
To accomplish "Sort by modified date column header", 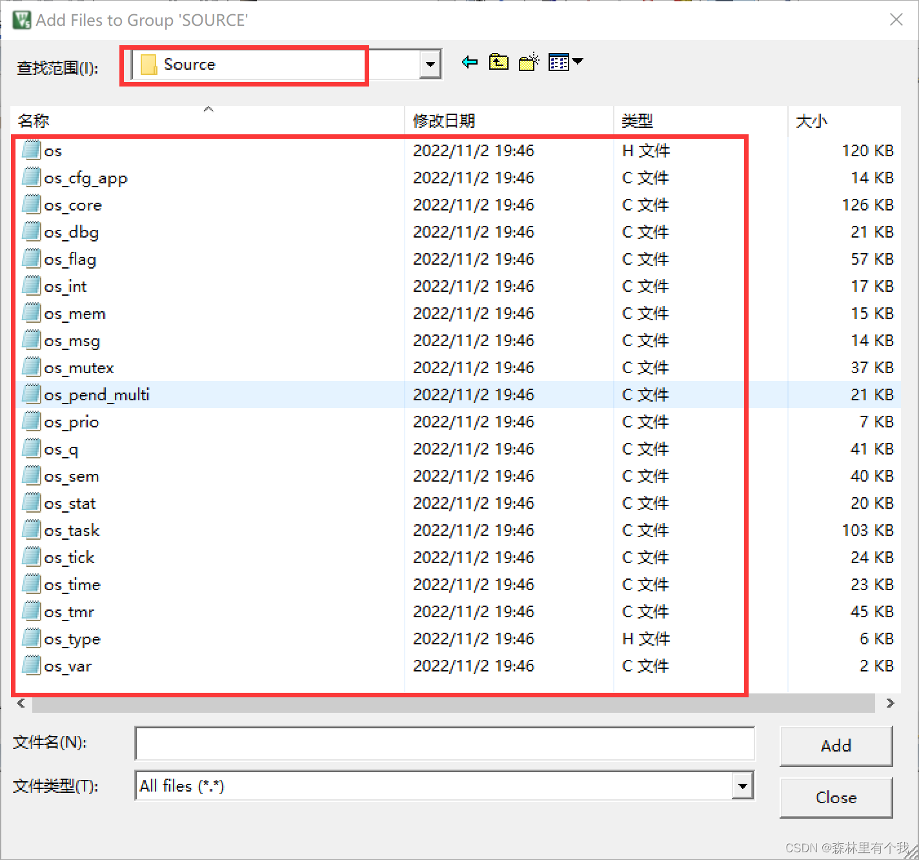I will (510, 121).
